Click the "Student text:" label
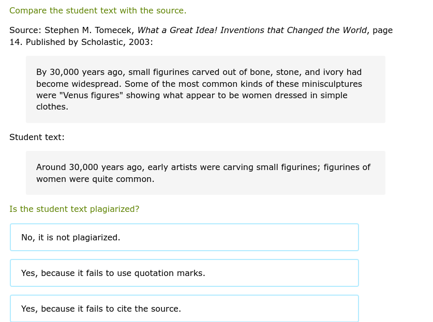433x322 pixels. tap(37, 137)
